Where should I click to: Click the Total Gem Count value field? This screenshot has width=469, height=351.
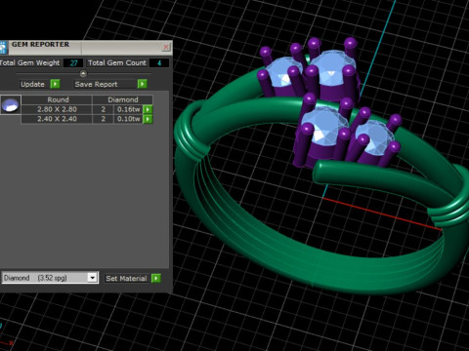[x=159, y=63]
